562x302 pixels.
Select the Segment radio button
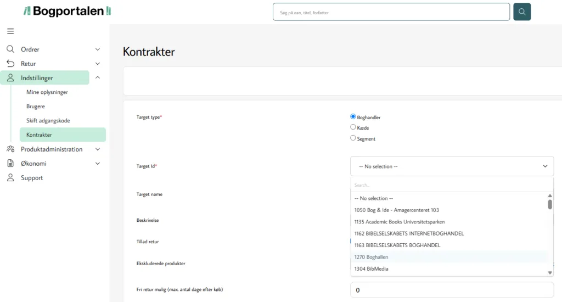pos(353,138)
